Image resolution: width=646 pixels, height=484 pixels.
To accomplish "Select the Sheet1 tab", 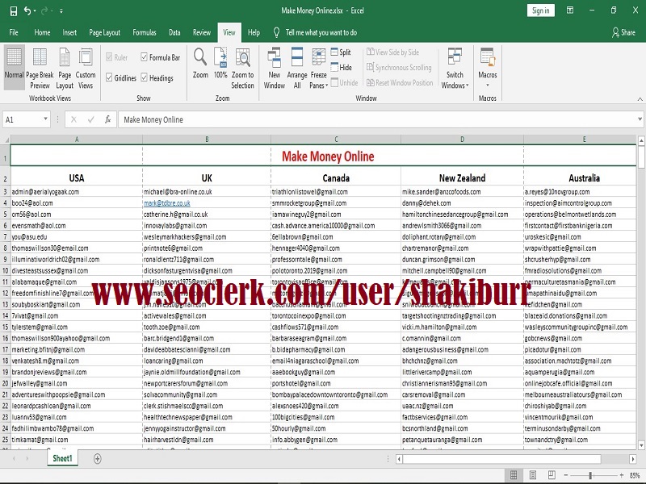I will point(62,458).
